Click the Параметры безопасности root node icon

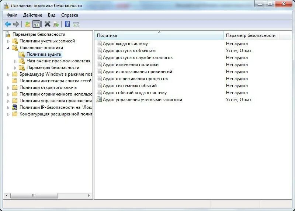(8, 34)
